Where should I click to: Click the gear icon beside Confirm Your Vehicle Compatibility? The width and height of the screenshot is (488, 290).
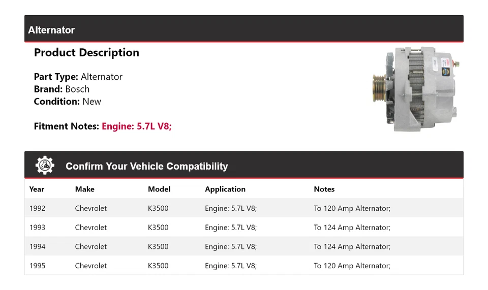[45, 166]
